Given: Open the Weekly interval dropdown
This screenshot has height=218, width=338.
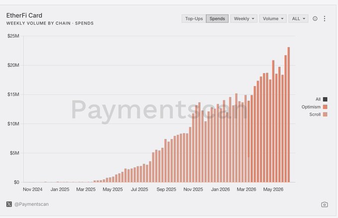Looking at the screenshot, I should pyautogui.click(x=244, y=19).
